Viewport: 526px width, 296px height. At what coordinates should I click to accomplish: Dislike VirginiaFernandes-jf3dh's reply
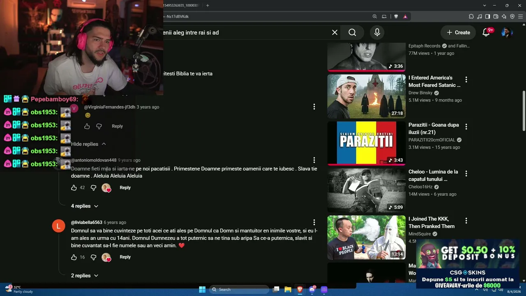coord(99,126)
